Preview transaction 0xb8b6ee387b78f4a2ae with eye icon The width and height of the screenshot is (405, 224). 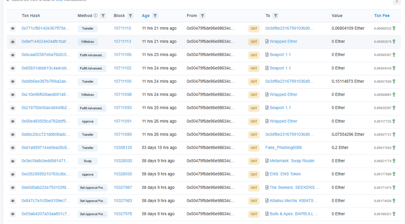(13, 82)
